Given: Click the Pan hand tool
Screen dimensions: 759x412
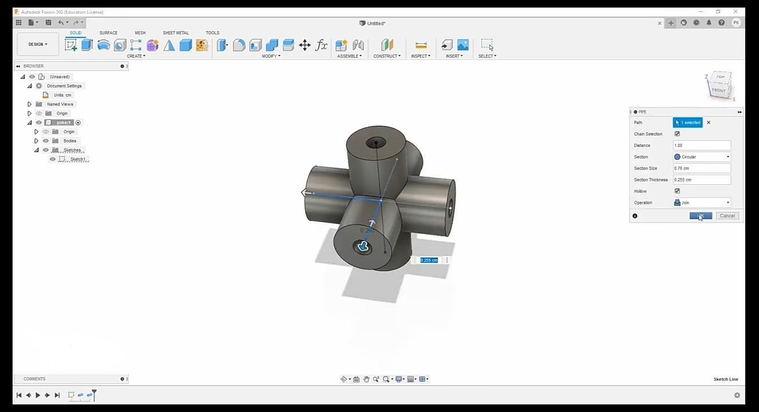Looking at the screenshot, I should (x=366, y=379).
